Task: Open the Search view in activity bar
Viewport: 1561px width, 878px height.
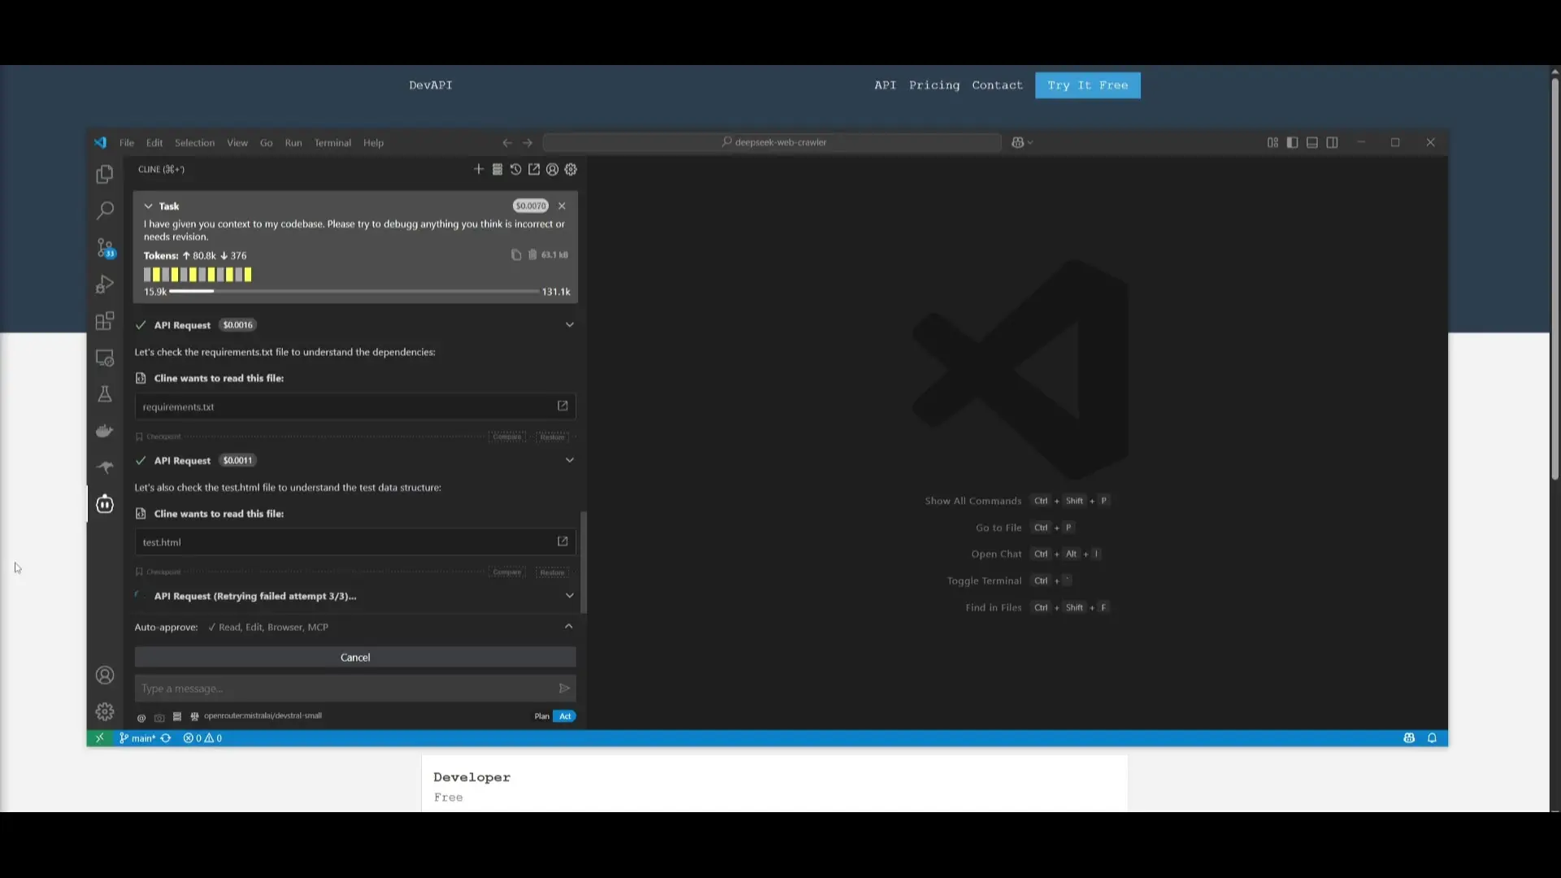Action: [x=105, y=211]
